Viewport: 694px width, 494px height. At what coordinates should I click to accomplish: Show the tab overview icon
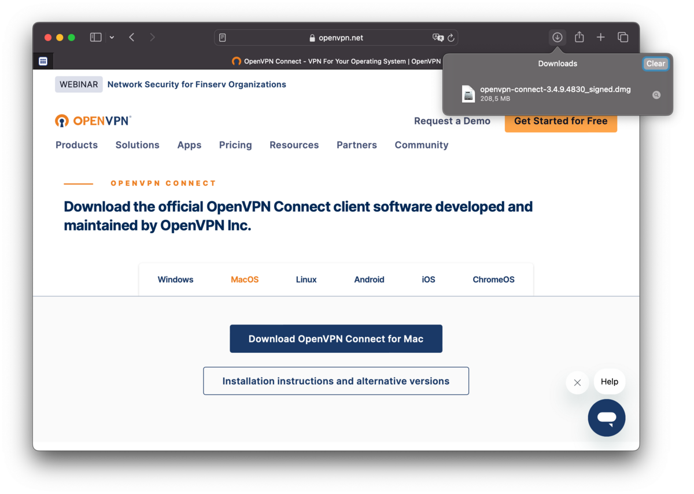point(623,38)
